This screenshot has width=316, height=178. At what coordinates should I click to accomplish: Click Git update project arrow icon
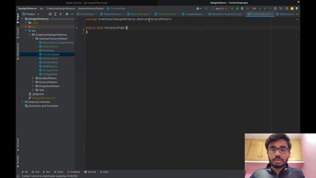click(260, 8)
